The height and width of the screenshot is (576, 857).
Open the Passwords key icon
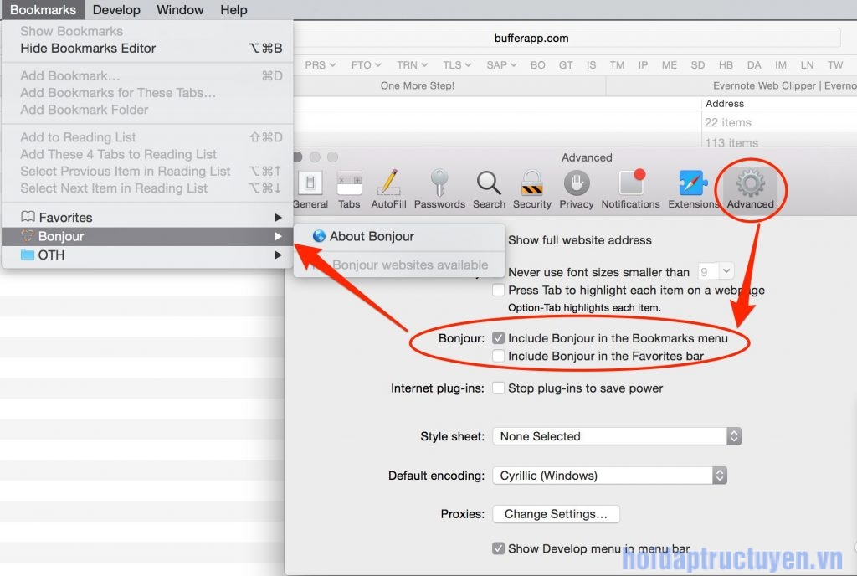tap(439, 184)
